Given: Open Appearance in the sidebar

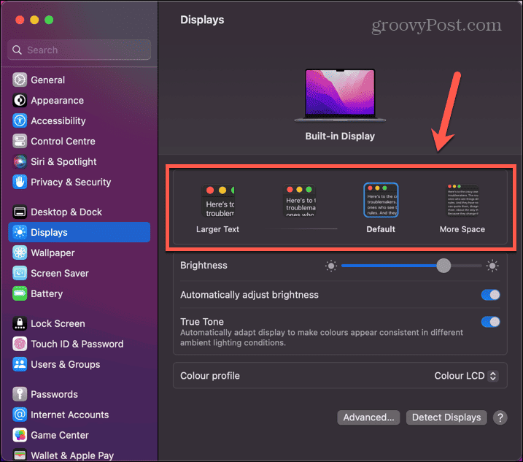Looking at the screenshot, I should (79, 100).
